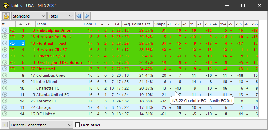
Task: Select the New England Revolution team name
Action: tap(59, 62)
